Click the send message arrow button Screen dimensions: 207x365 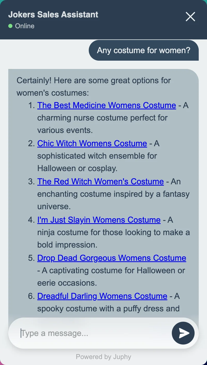point(183,333)
